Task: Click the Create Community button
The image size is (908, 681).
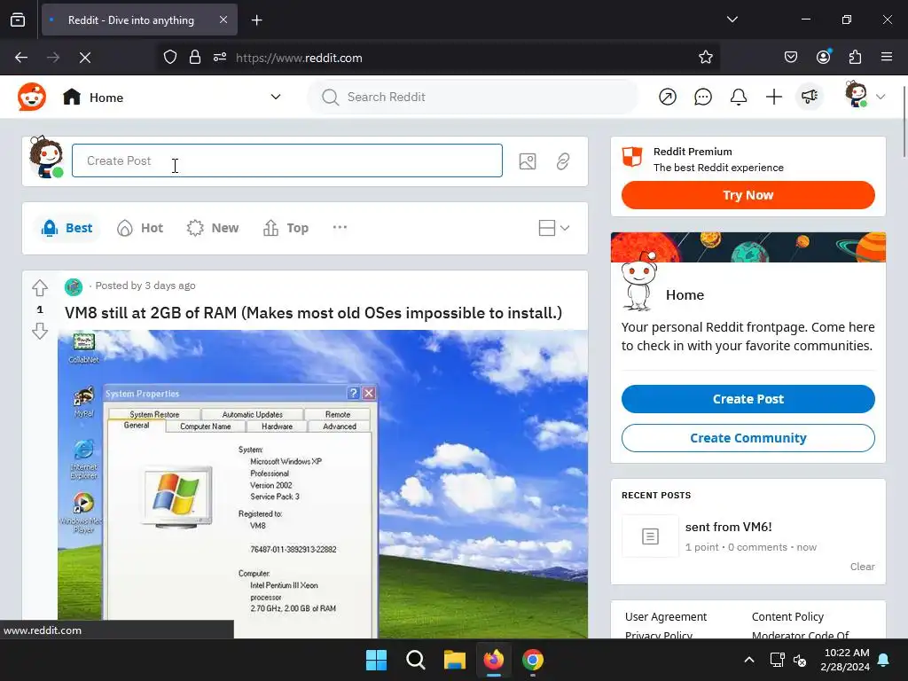Action: (748, 438)
